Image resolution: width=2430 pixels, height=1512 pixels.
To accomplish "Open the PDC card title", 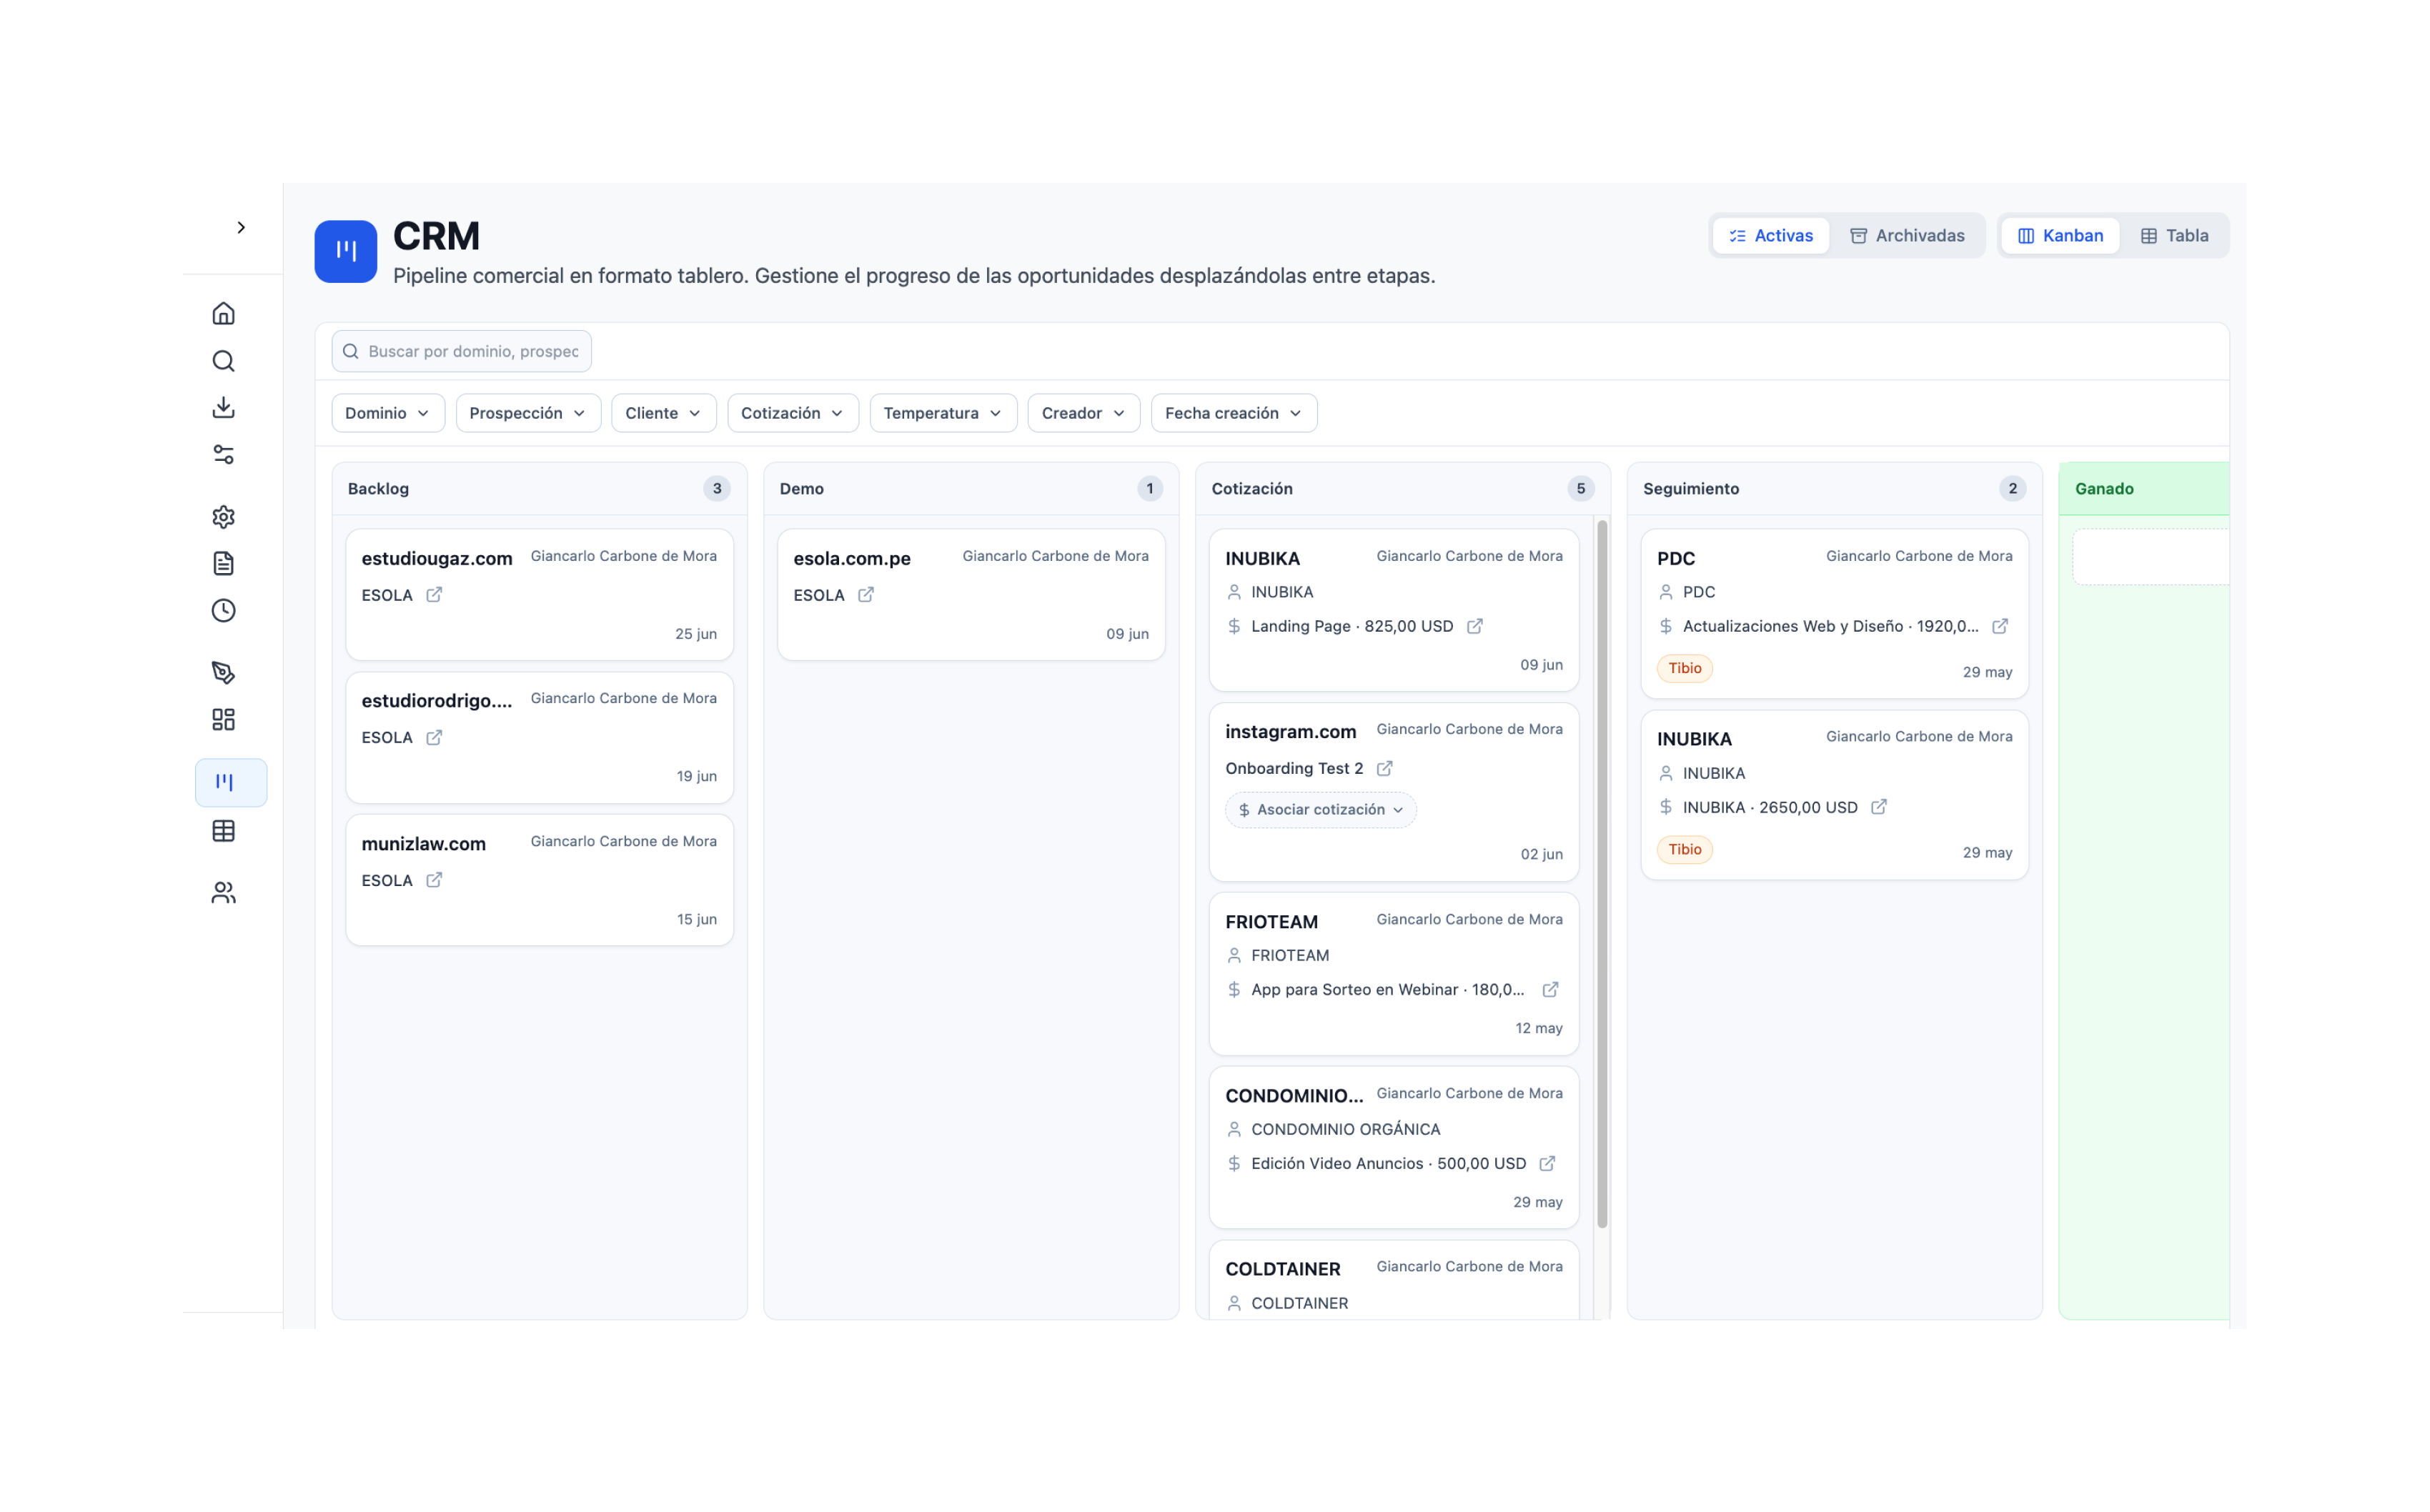I will pos(1676,559).
